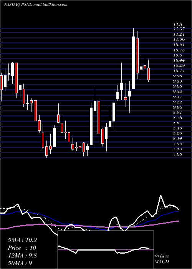Click the 9.83 price level label
The width and height of the screenshot is (192, 269).
(178, 81)
